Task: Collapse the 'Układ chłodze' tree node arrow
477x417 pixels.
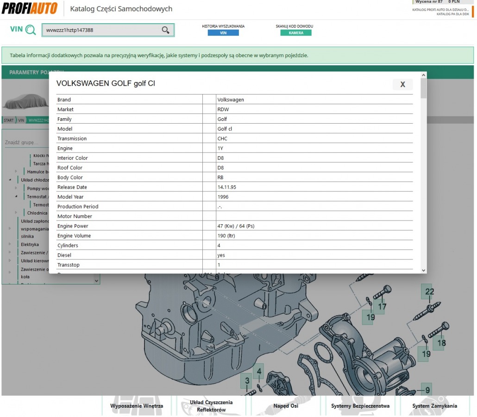Action: (10, 180)
